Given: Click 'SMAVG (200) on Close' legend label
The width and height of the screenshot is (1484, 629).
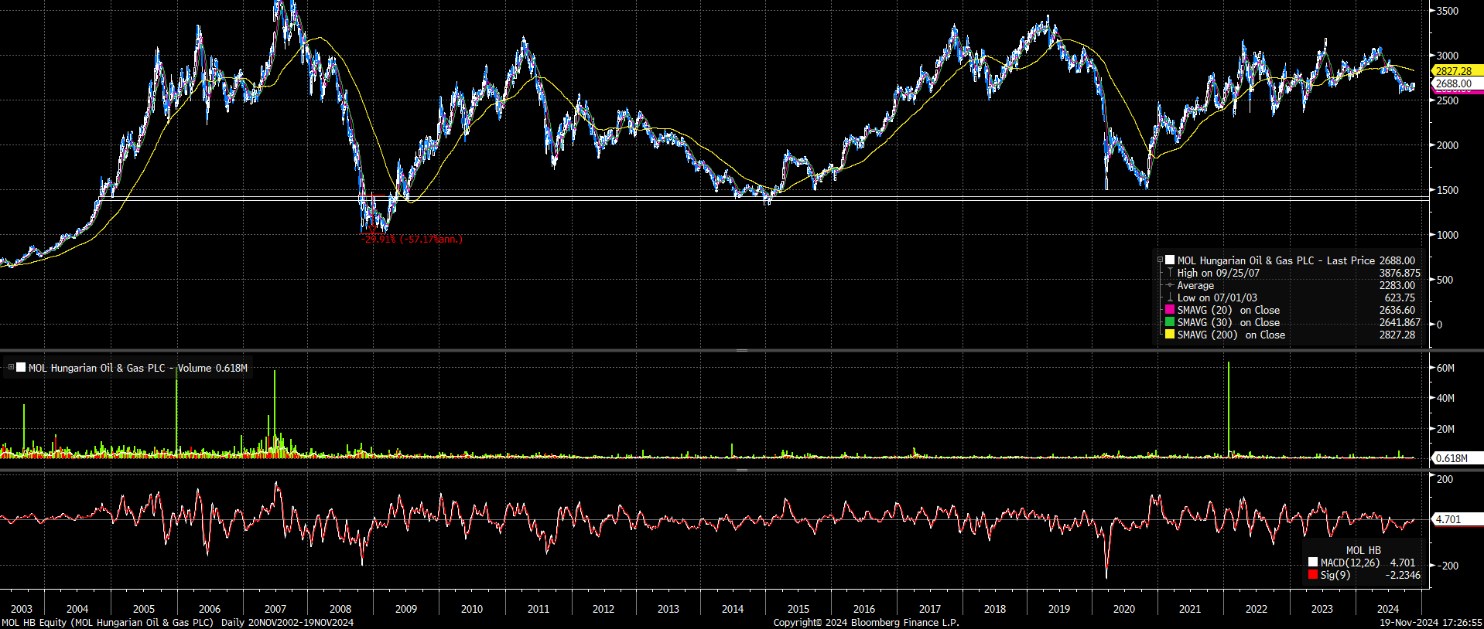Looking at the screenshot, I should (x=1231, y=335).
